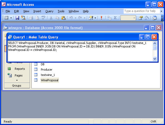Screen dimensions: 165x125
Task: Click the Pages globe icon
Action: (x=10, y=75)
